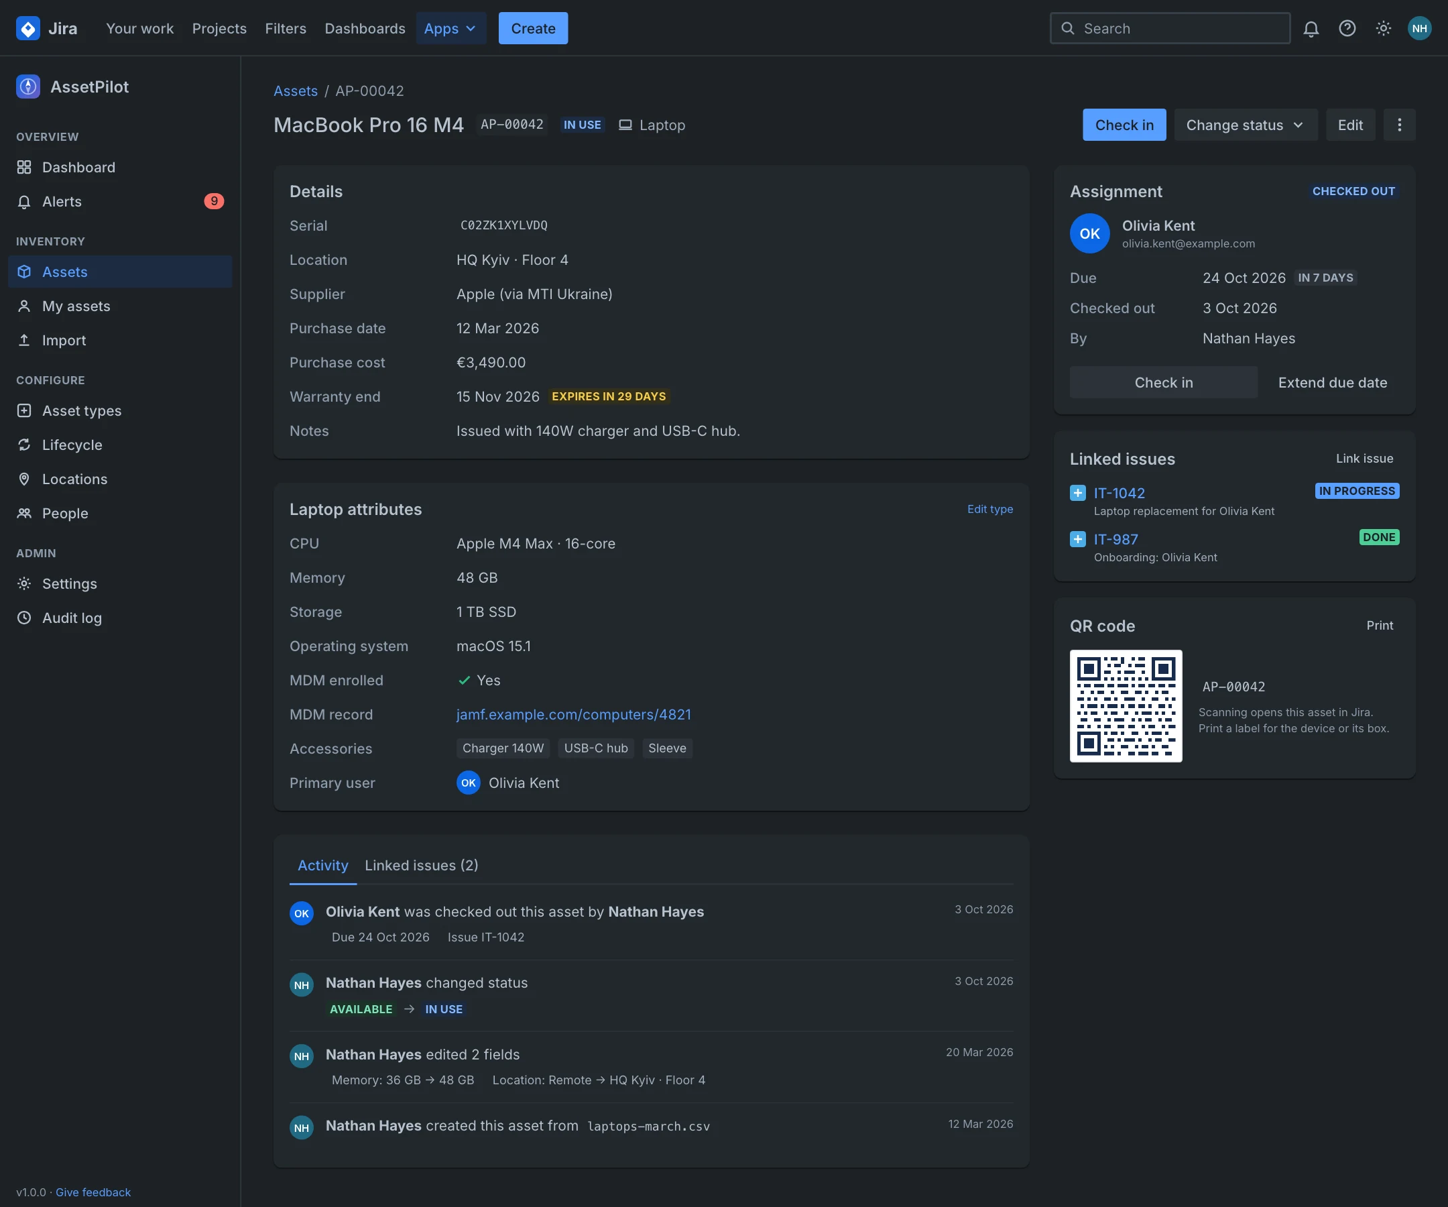
Task: Open Alerts with 9 badge
Action: point(120,201)
